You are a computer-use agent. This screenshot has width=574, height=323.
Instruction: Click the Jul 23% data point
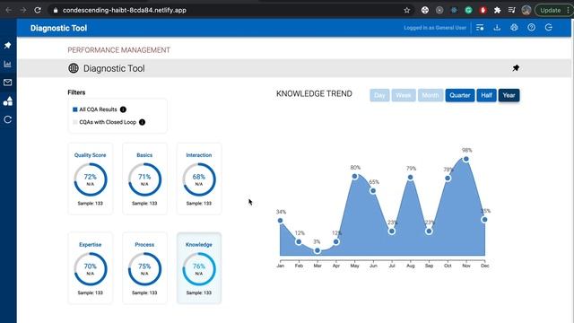(392, 231)
